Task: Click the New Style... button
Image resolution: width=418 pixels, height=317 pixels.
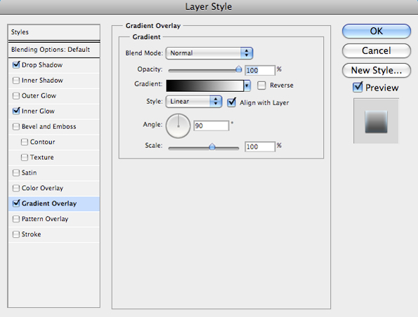Action: tap(377, 71)
